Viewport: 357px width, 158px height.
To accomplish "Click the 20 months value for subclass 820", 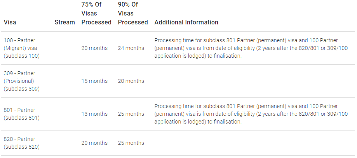I will (x=94, y=143).
